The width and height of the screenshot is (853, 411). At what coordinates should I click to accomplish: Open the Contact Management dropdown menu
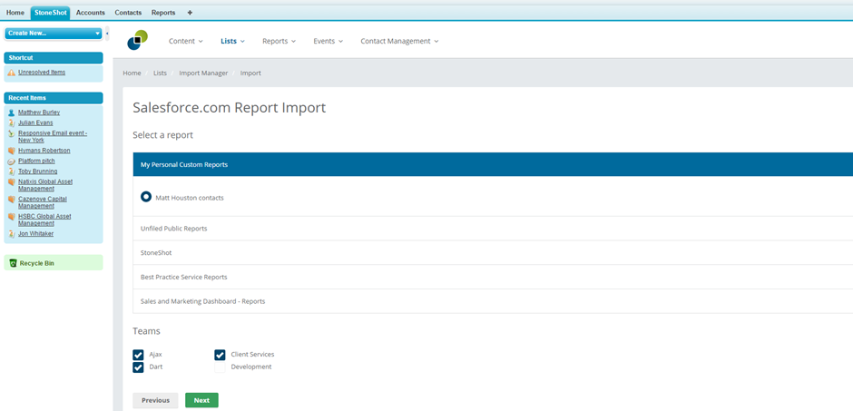click(x=399, y=41)
